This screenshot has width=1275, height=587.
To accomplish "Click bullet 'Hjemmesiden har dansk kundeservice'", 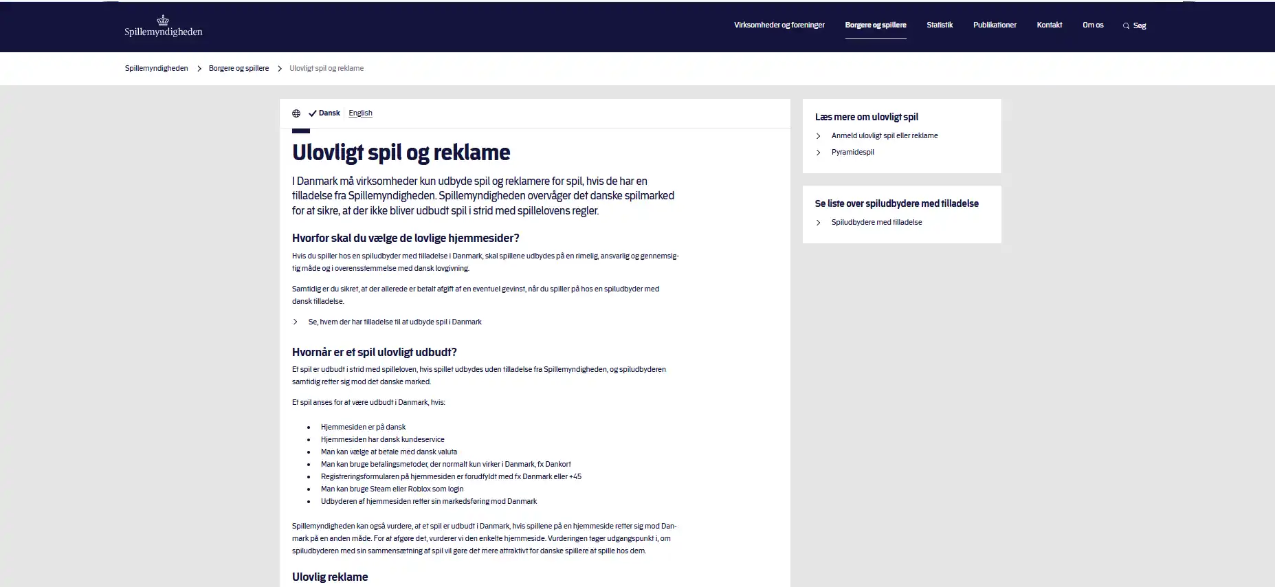I will tap(383, 440).
